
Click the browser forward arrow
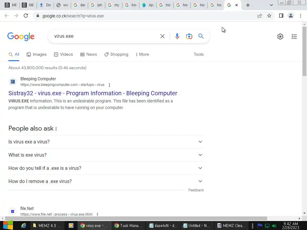[x=16, y=16]
